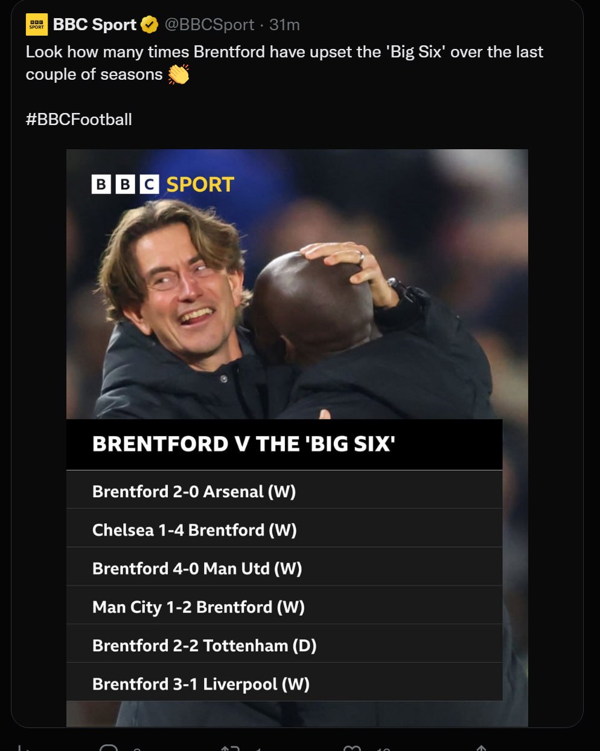Select the Brentford 2-2 Tottenham draw row

(204, 645)
